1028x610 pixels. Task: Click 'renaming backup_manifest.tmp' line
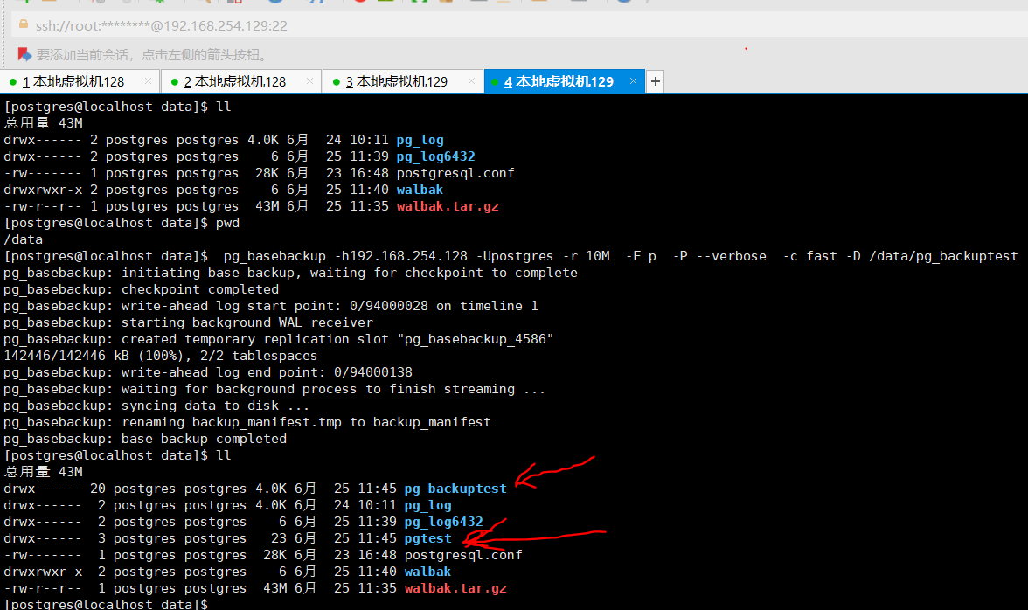(x=247, y=422)
